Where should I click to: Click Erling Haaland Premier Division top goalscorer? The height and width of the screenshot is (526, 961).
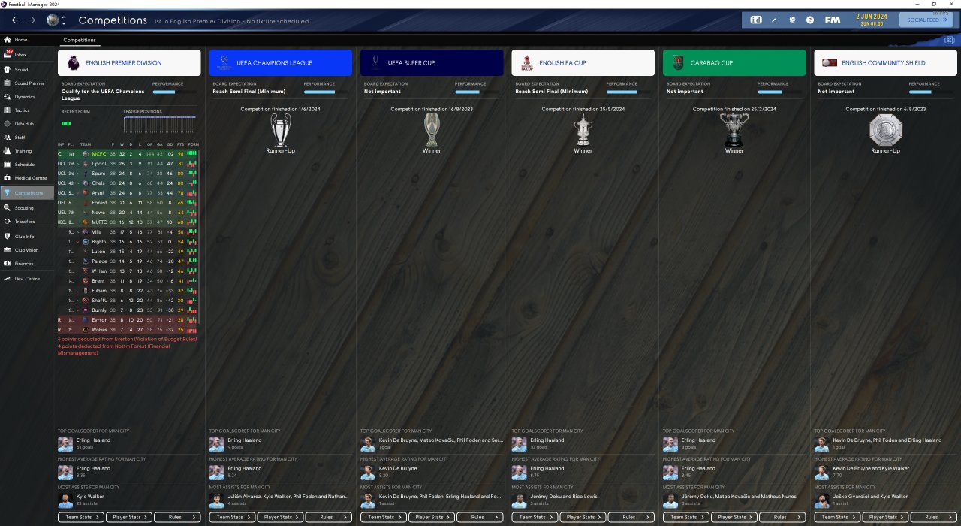92,440
